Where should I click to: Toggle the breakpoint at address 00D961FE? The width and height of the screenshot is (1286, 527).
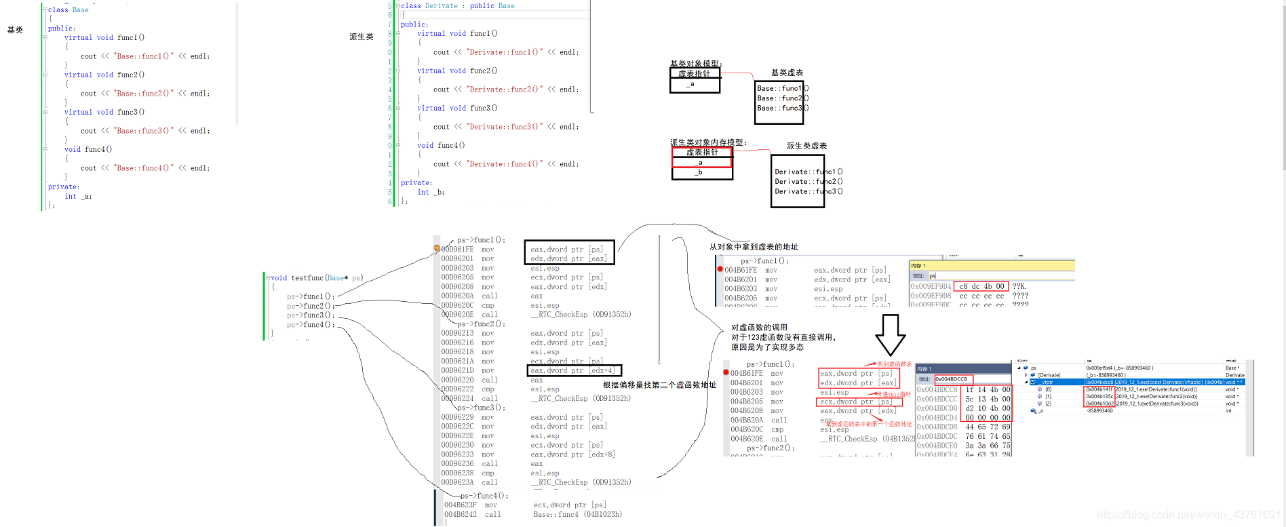pyautogui.click(x=437, y=248)
